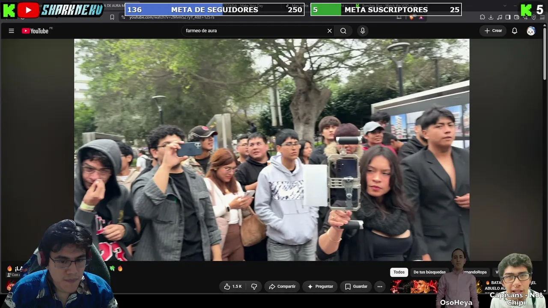
Task: Select the Todos filter chip
Action: [399, 272]
